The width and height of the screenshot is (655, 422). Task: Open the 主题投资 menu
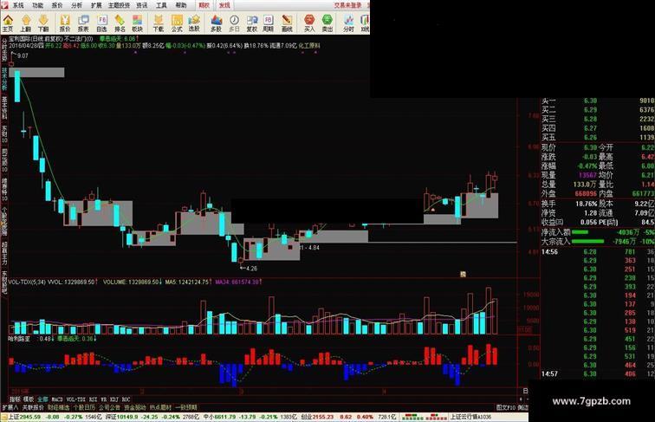pos(119,5)
